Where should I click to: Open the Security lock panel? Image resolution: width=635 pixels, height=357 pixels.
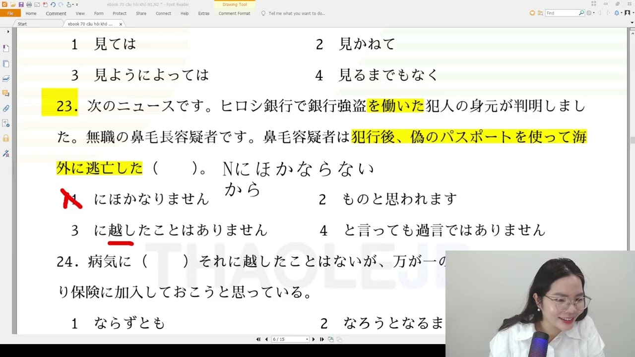(6, 138)
